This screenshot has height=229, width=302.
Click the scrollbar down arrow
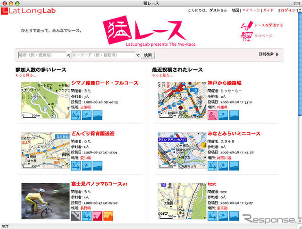(x=300, y=221)
